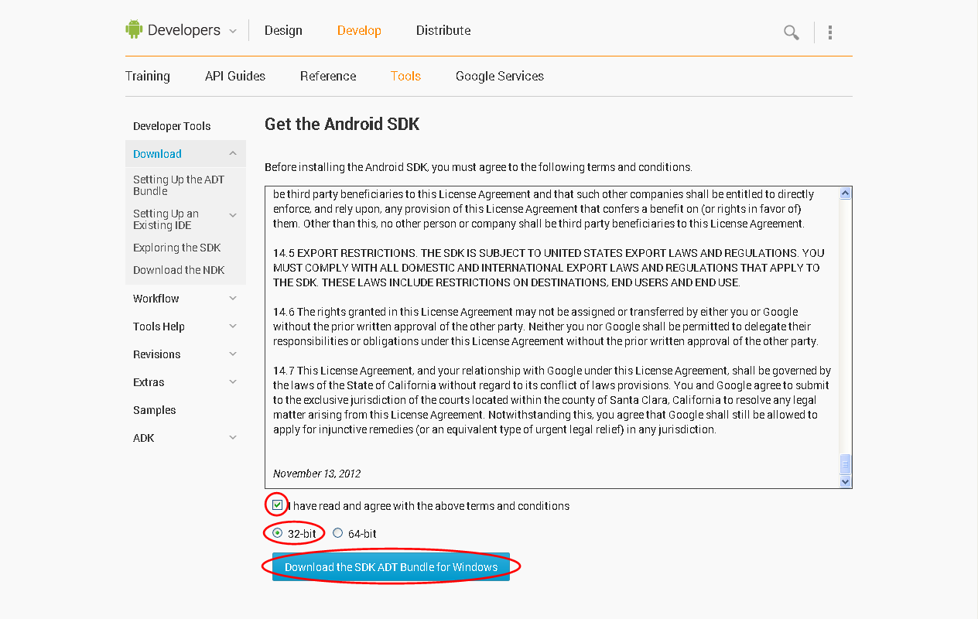The height and width of the screenshot is (619, 978).
Task: Open Tools Help sidebar item
Action: tap(159, 327)
